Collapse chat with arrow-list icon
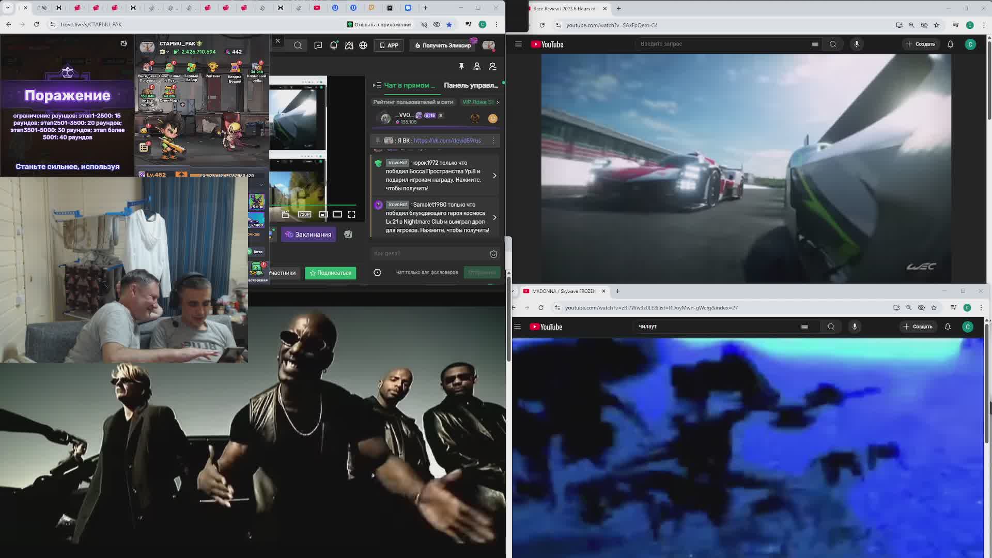This screenshot has height=558, width=992. click(x=377, y=85)
